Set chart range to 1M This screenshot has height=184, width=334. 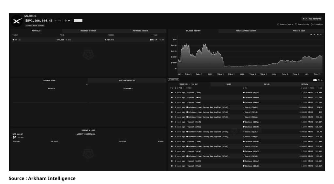click(x=314, y=35)
